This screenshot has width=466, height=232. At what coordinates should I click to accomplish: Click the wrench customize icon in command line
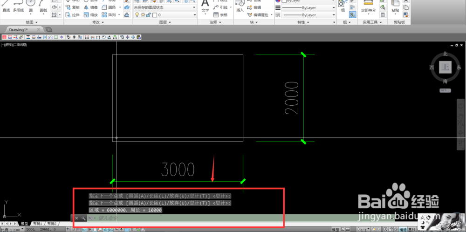coord(83,218)
